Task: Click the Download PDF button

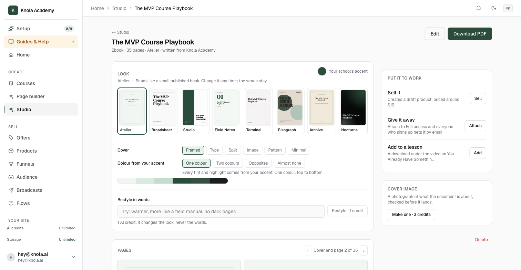Action: [x=470, y=34]
